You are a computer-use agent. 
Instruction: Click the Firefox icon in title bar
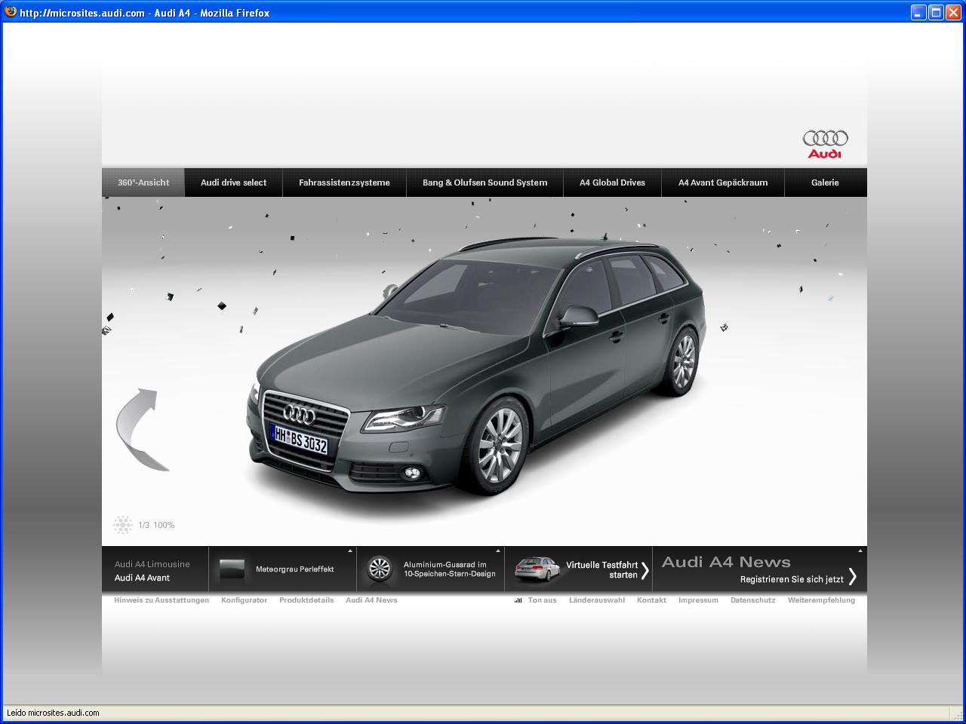[11, 12]
